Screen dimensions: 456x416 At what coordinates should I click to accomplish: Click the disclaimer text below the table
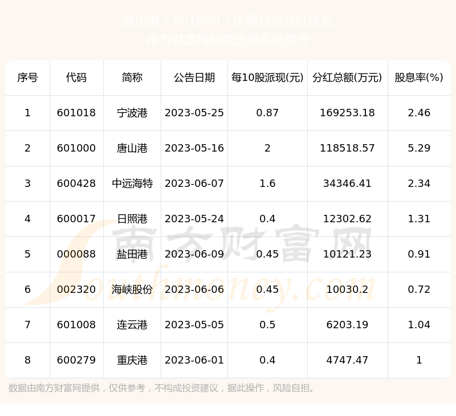coord(162,388)
